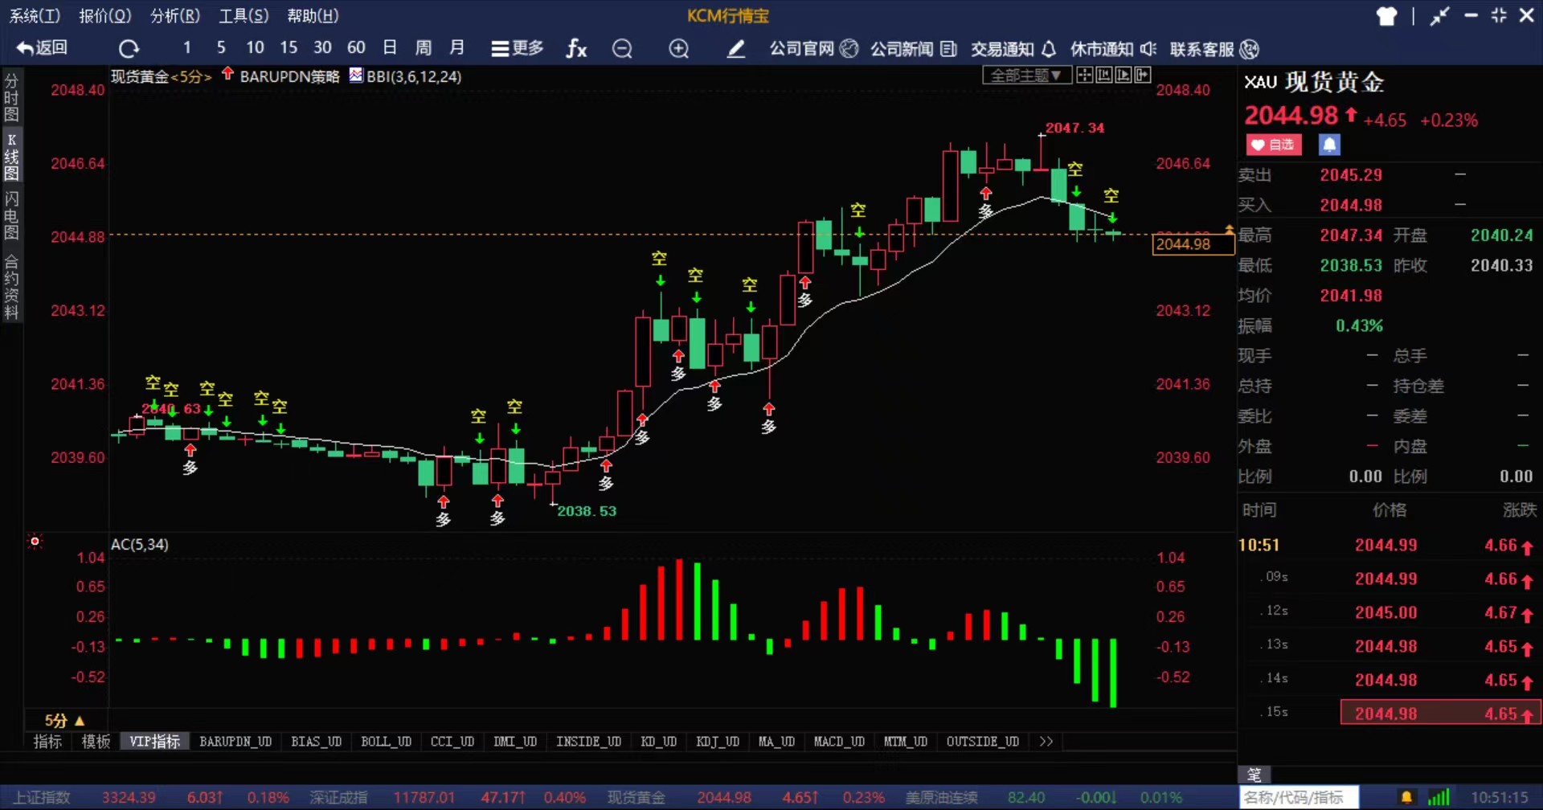This screenshot has width=1543, height=810.
Task: Click the 返回 back arrow button
Action: coord(42,48)
